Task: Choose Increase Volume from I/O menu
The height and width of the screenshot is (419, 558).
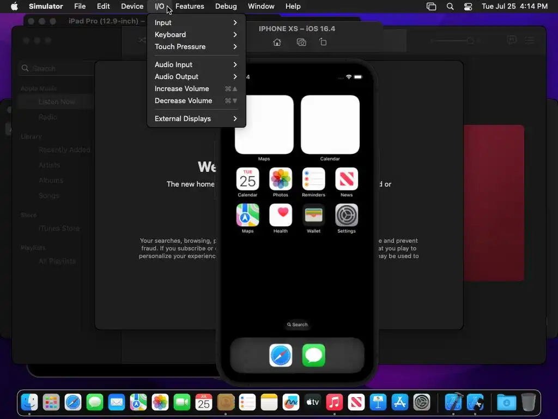Action: (196, 89)
